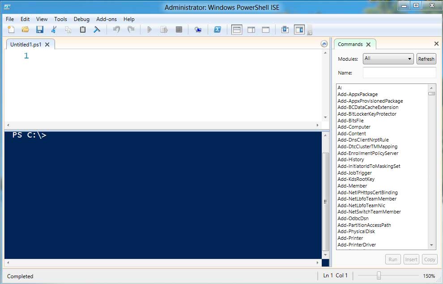The height and width of the screenshot is (284, 443).
Task: Open the File menu
Action: tap(9, 19)
